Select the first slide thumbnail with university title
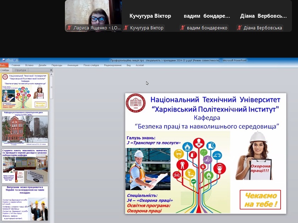The height and width of the screenshot is (223, 298). tap(25, 91)
